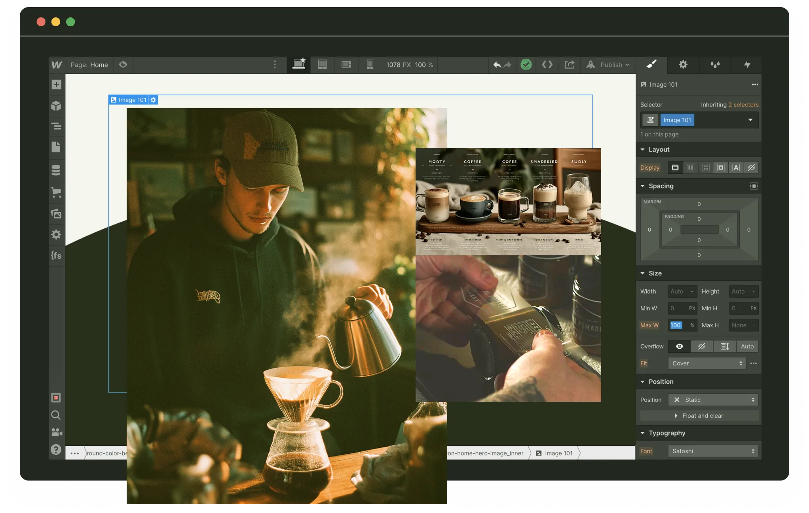Open the code export icon

547,65
